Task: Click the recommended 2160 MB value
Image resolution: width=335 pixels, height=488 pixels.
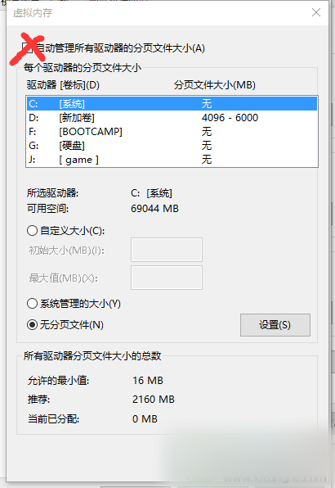Action: [154, 400]
